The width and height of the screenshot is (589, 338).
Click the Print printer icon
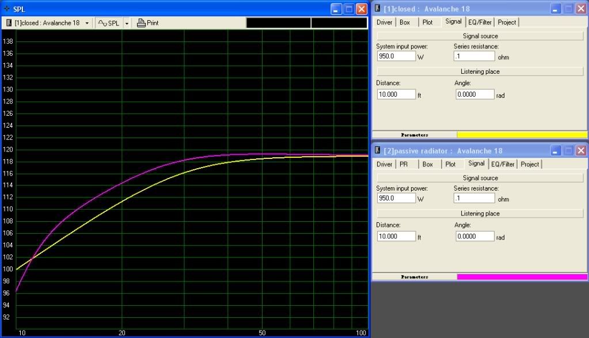point(141,23)
